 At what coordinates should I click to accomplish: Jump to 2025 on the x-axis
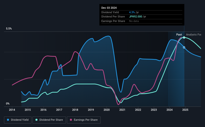185,110
